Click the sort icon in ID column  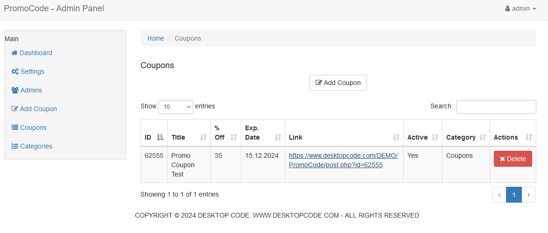point(160,137)
